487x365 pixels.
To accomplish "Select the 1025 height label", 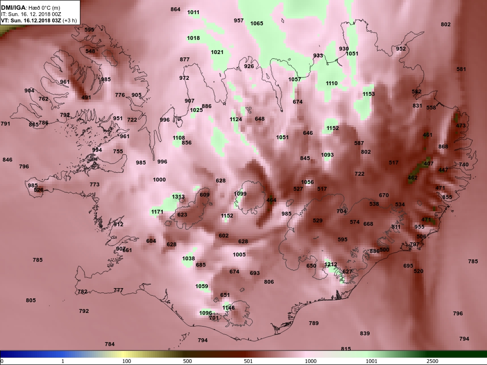I will [196, 110].
